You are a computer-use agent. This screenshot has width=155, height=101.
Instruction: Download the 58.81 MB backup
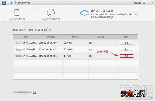[126, 43]
